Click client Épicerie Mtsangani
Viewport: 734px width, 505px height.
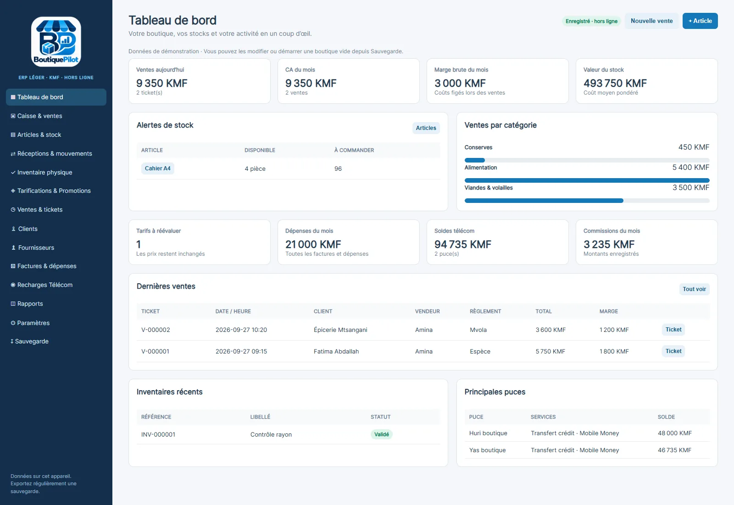pyautogui.click(x=340, y=330)
